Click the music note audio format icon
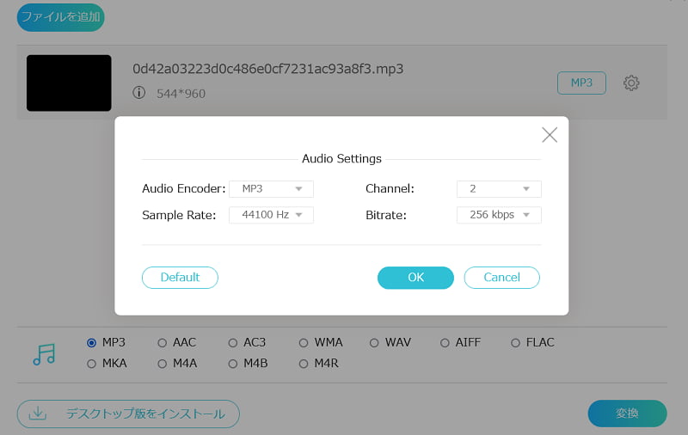 (44, 353)
